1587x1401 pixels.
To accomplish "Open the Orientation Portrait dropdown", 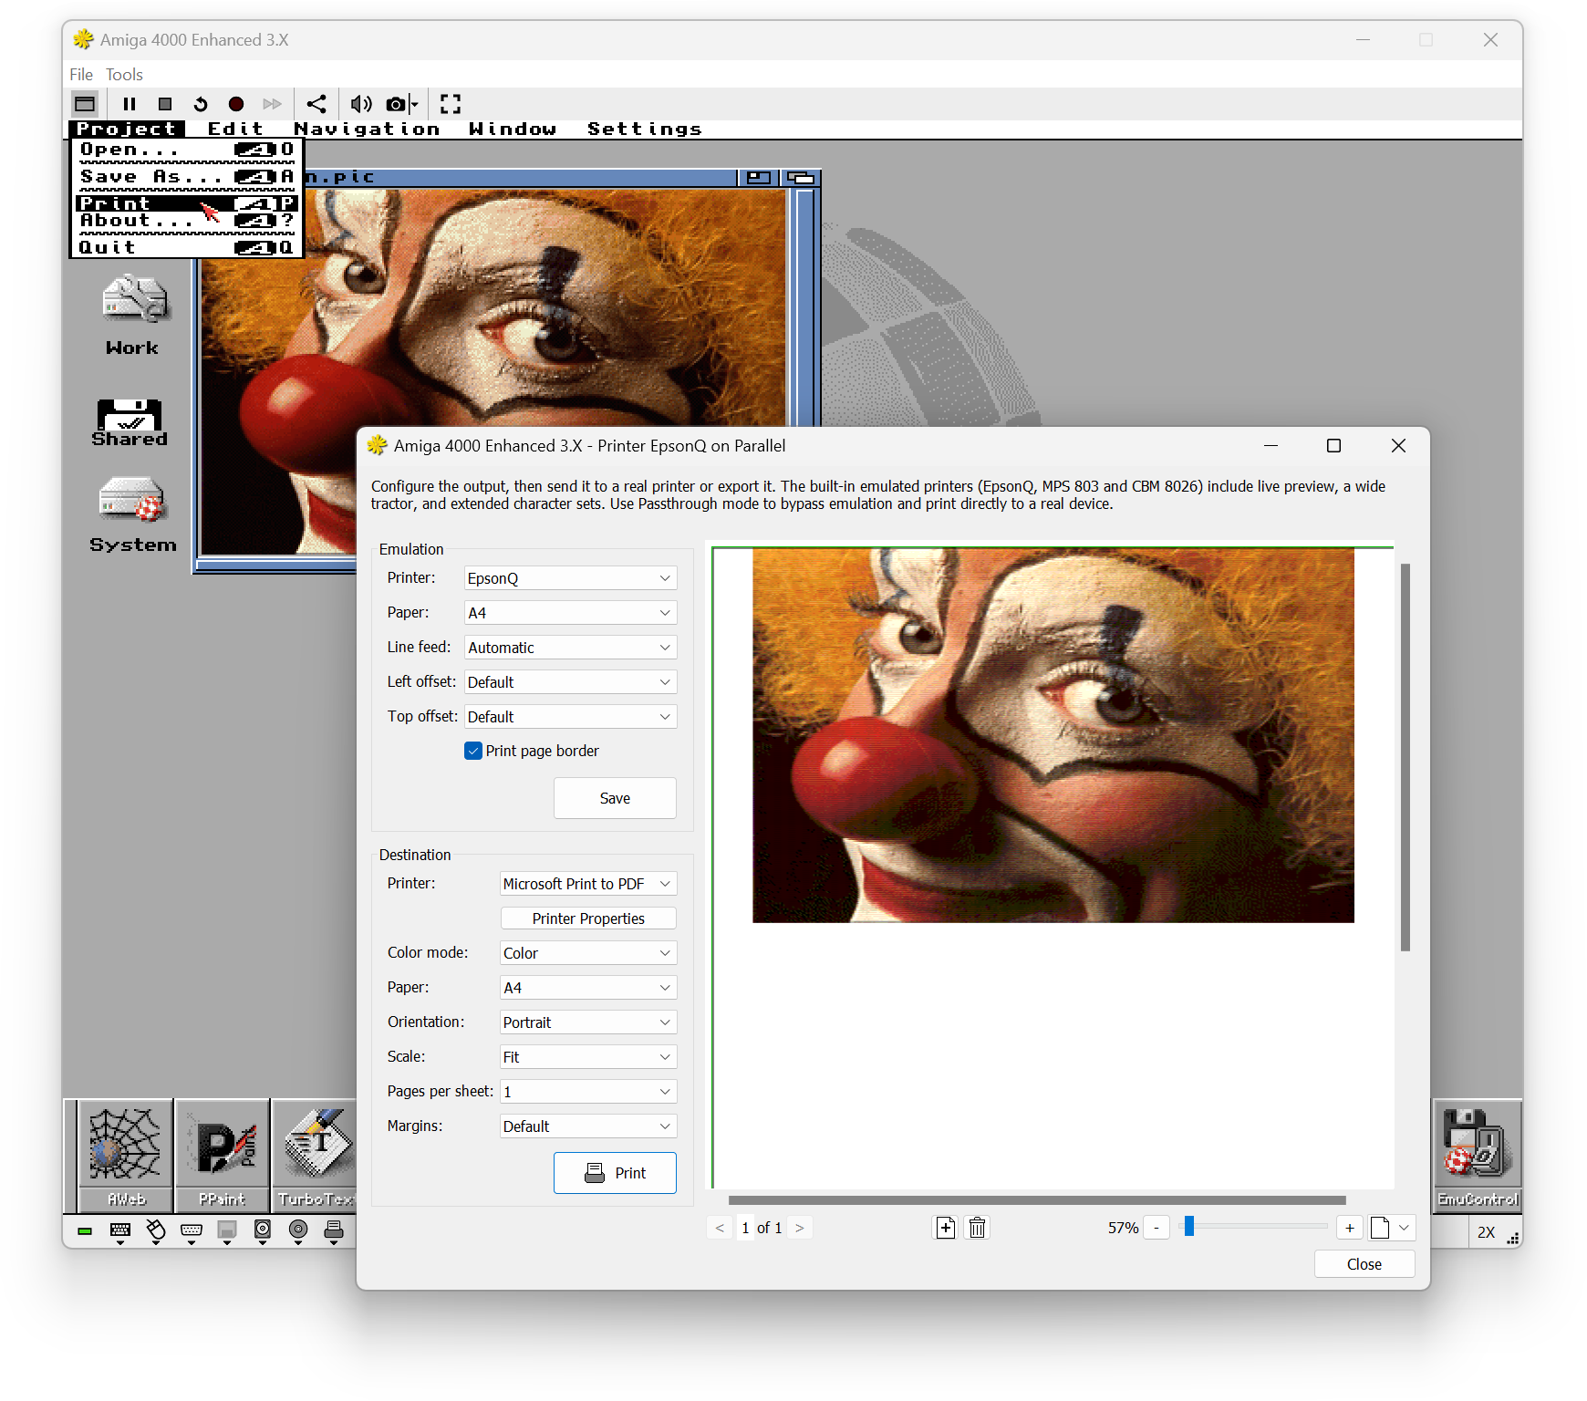I will click(588, 1022).
